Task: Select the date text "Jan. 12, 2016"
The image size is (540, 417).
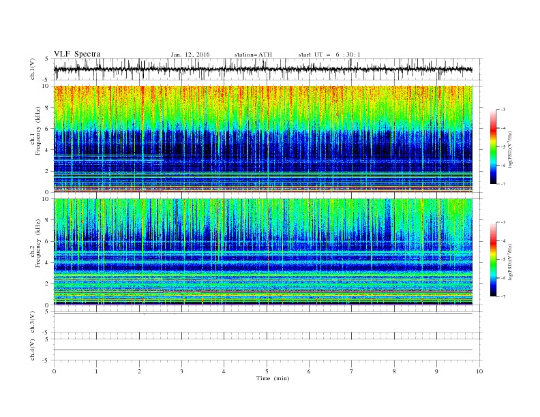Action: 190,55
